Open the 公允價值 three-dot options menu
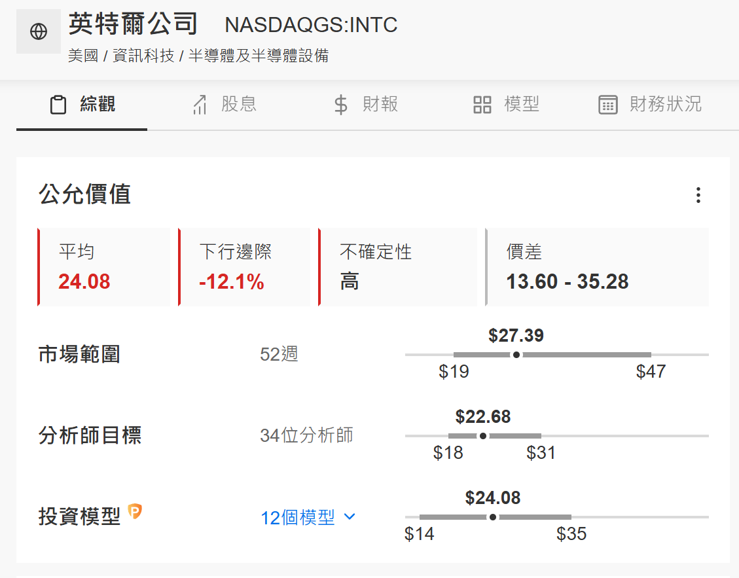Screen dimensions: 739x578 (698, 195)
